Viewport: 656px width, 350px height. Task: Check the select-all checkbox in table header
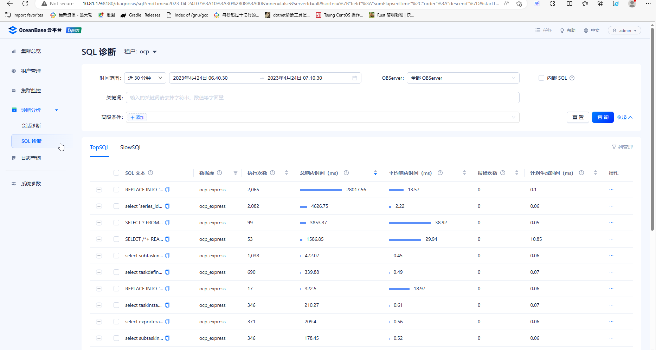(x=116, y=173)
